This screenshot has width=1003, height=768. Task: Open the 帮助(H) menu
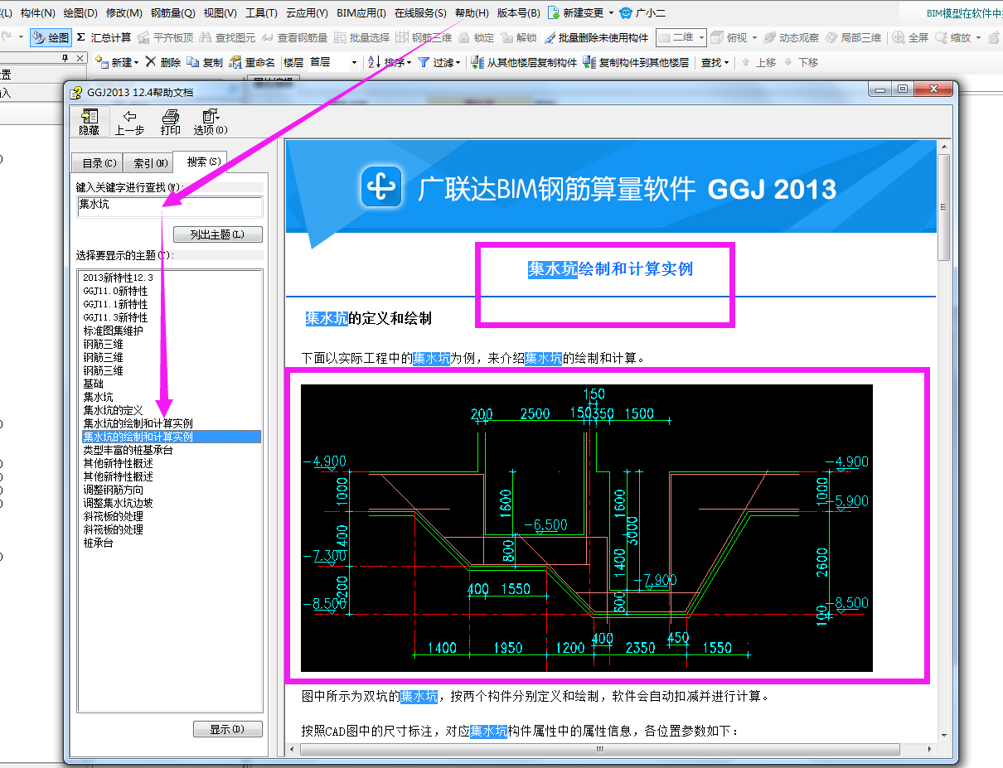(472, 13)
